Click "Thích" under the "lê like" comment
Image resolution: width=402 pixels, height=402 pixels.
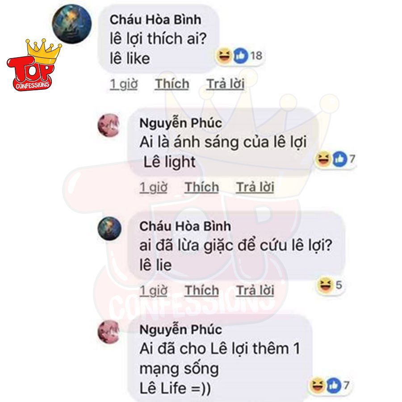[x=172, y=84]
